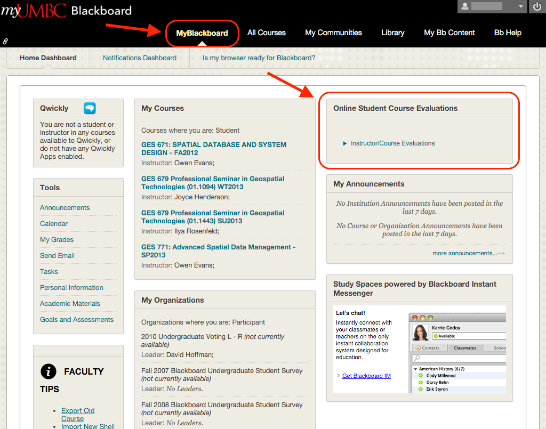
Task: Click arrow icon beside more announcements
Action: pos(501,254)
